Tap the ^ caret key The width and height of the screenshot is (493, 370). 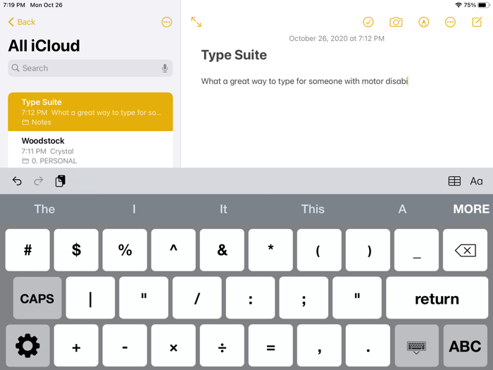(x=173, y=250)
